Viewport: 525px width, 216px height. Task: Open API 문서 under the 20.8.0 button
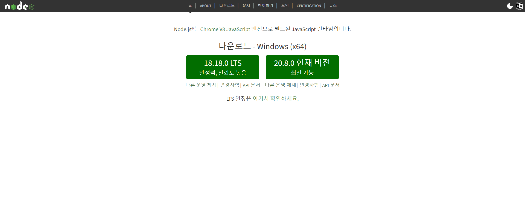click(x=331, y=85)
